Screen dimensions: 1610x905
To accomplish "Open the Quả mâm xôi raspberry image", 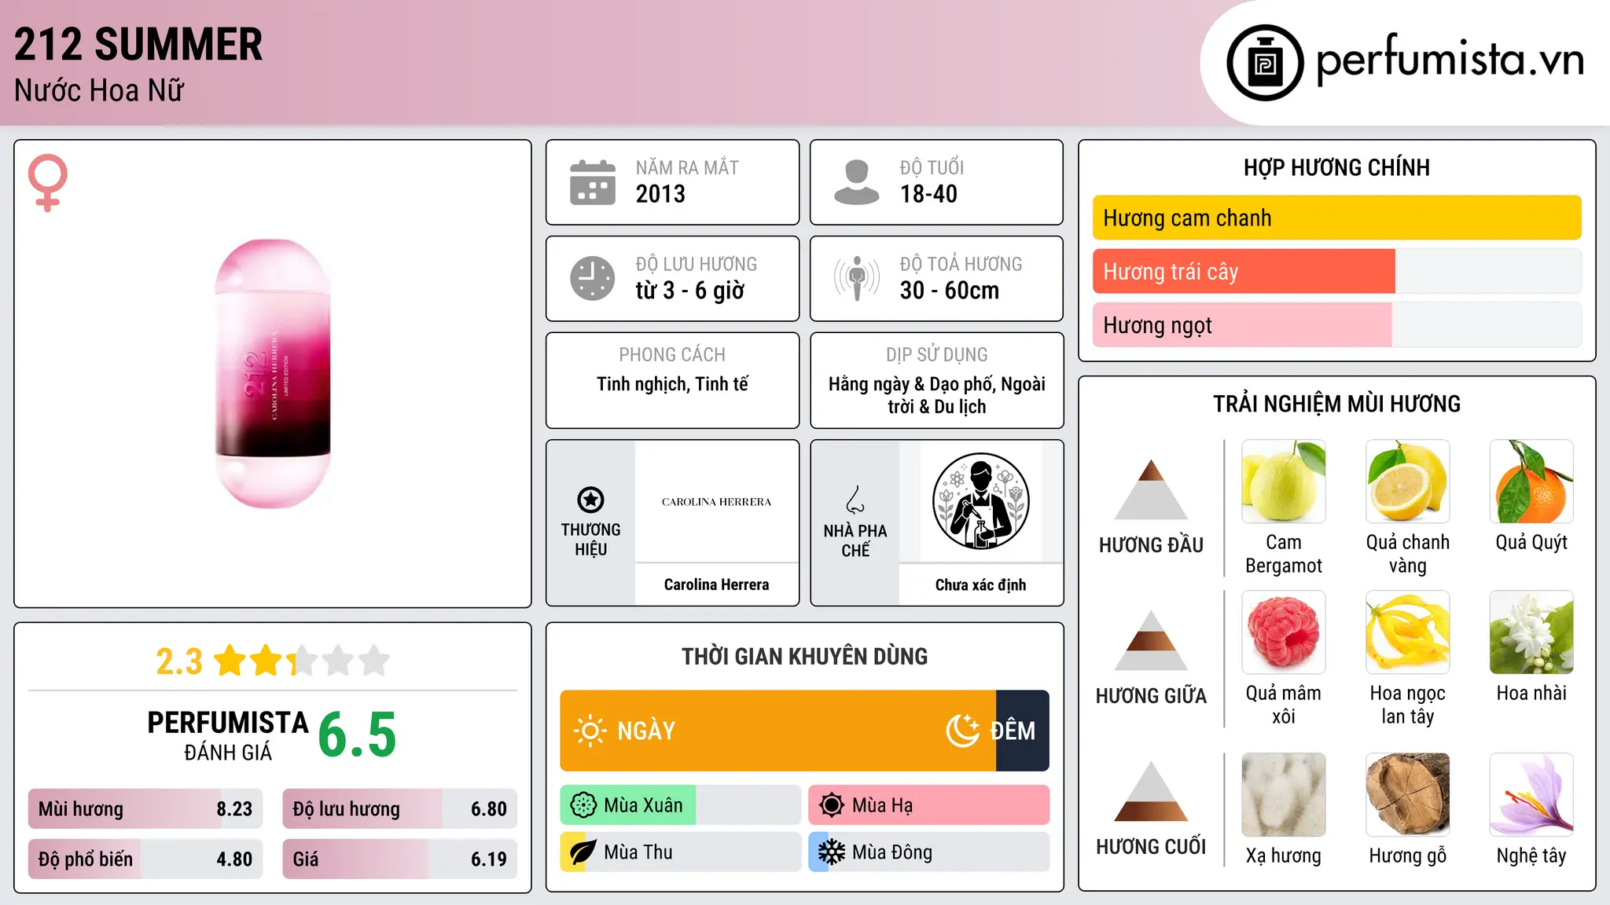I will 1284,632.
